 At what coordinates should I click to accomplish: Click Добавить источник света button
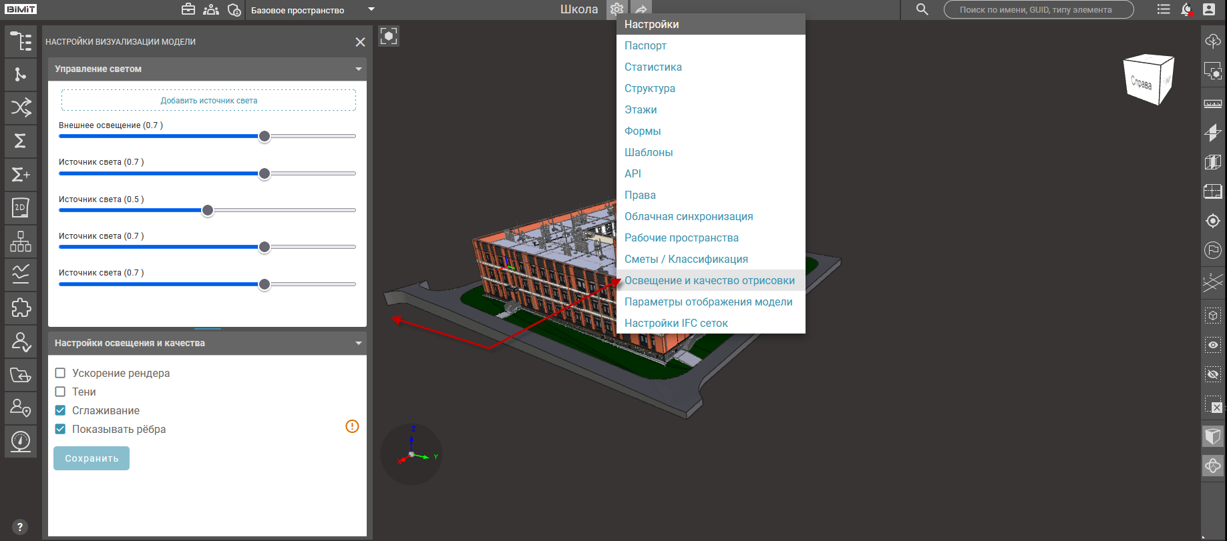click(208, 101)
